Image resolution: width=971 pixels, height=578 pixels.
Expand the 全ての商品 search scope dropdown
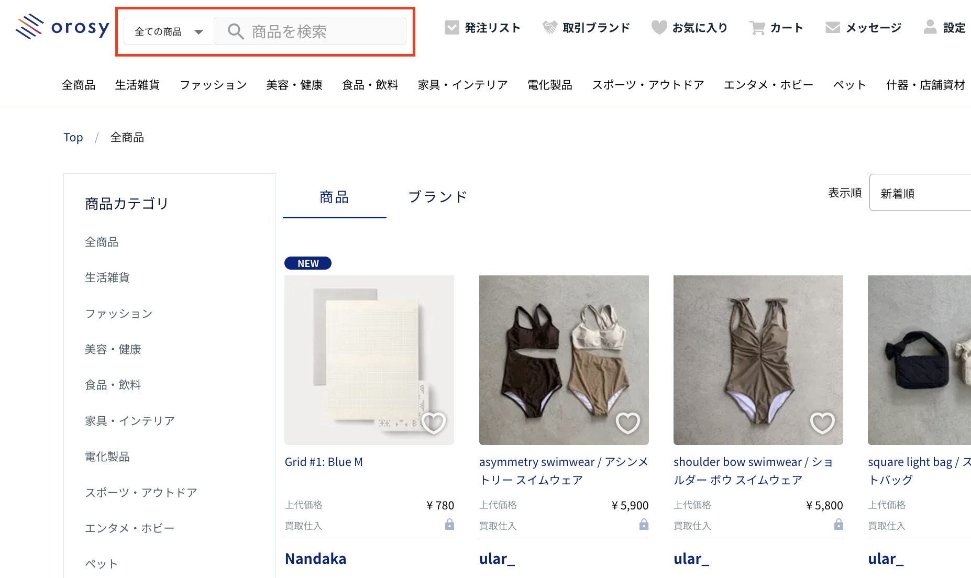pos(169,31)
